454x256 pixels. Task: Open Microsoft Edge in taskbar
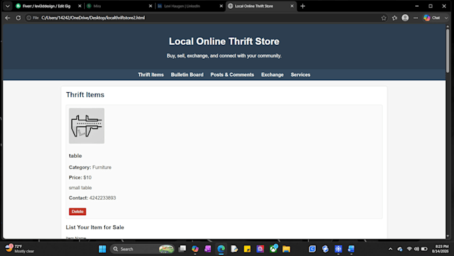[x=221, y=249]
